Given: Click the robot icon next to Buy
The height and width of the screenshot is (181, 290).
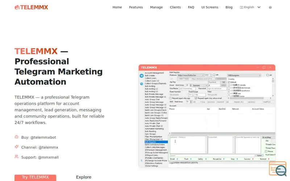Looking at the screenshot, I should pos(16,137).
